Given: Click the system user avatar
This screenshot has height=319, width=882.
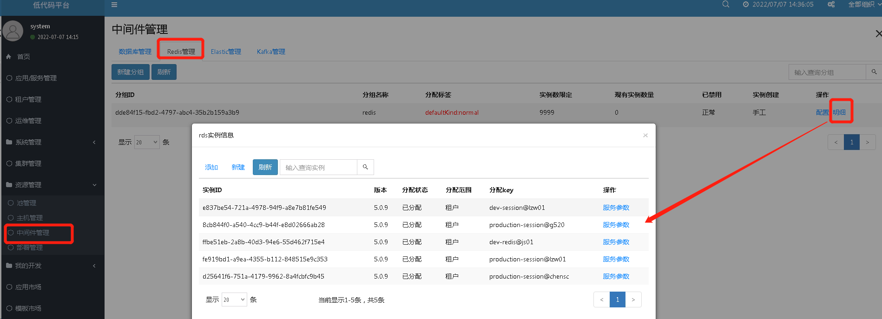Looking at the screenshot, I should pos(13,31).
